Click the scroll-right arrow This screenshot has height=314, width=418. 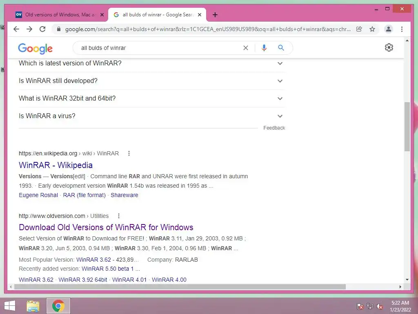pyautogui.click(x=400, y=287)
